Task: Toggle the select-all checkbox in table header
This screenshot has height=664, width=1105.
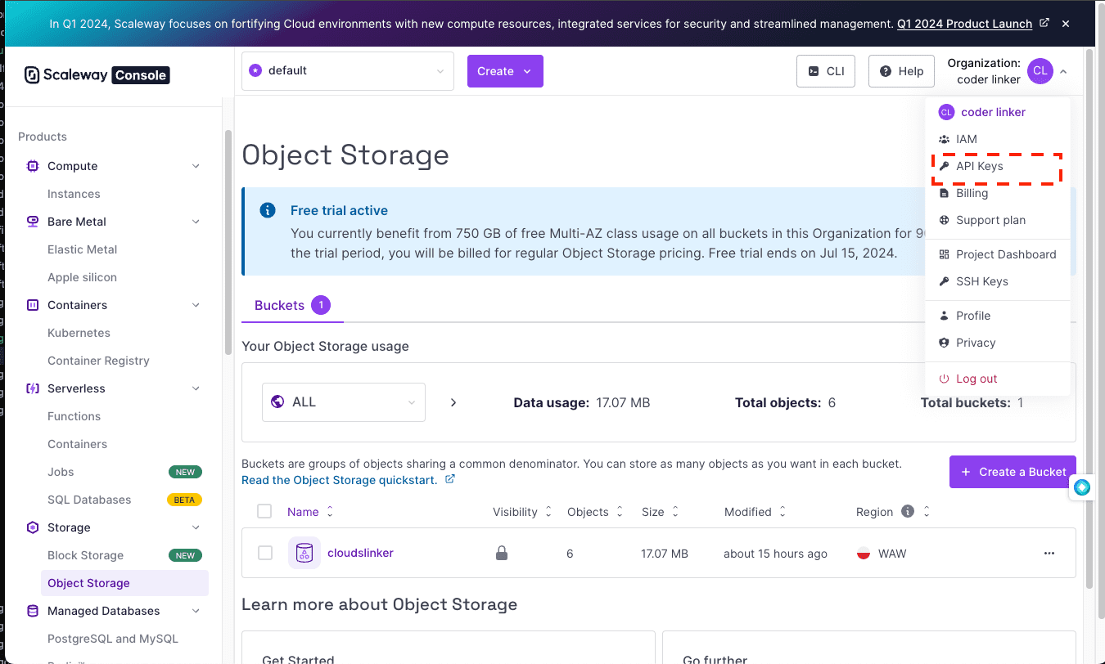Action: click(x=264, y=512)
